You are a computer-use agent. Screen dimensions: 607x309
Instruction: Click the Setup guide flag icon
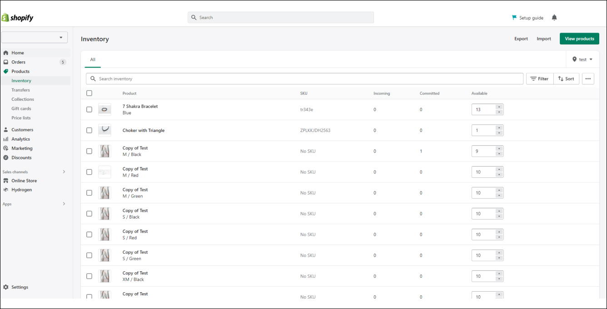[x=514, y=18]
